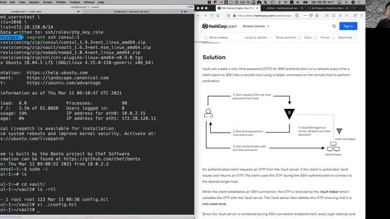Click the user figure icon in diagram
The height and width of the screenshot is (219, 390).
(x=208, y=114)
